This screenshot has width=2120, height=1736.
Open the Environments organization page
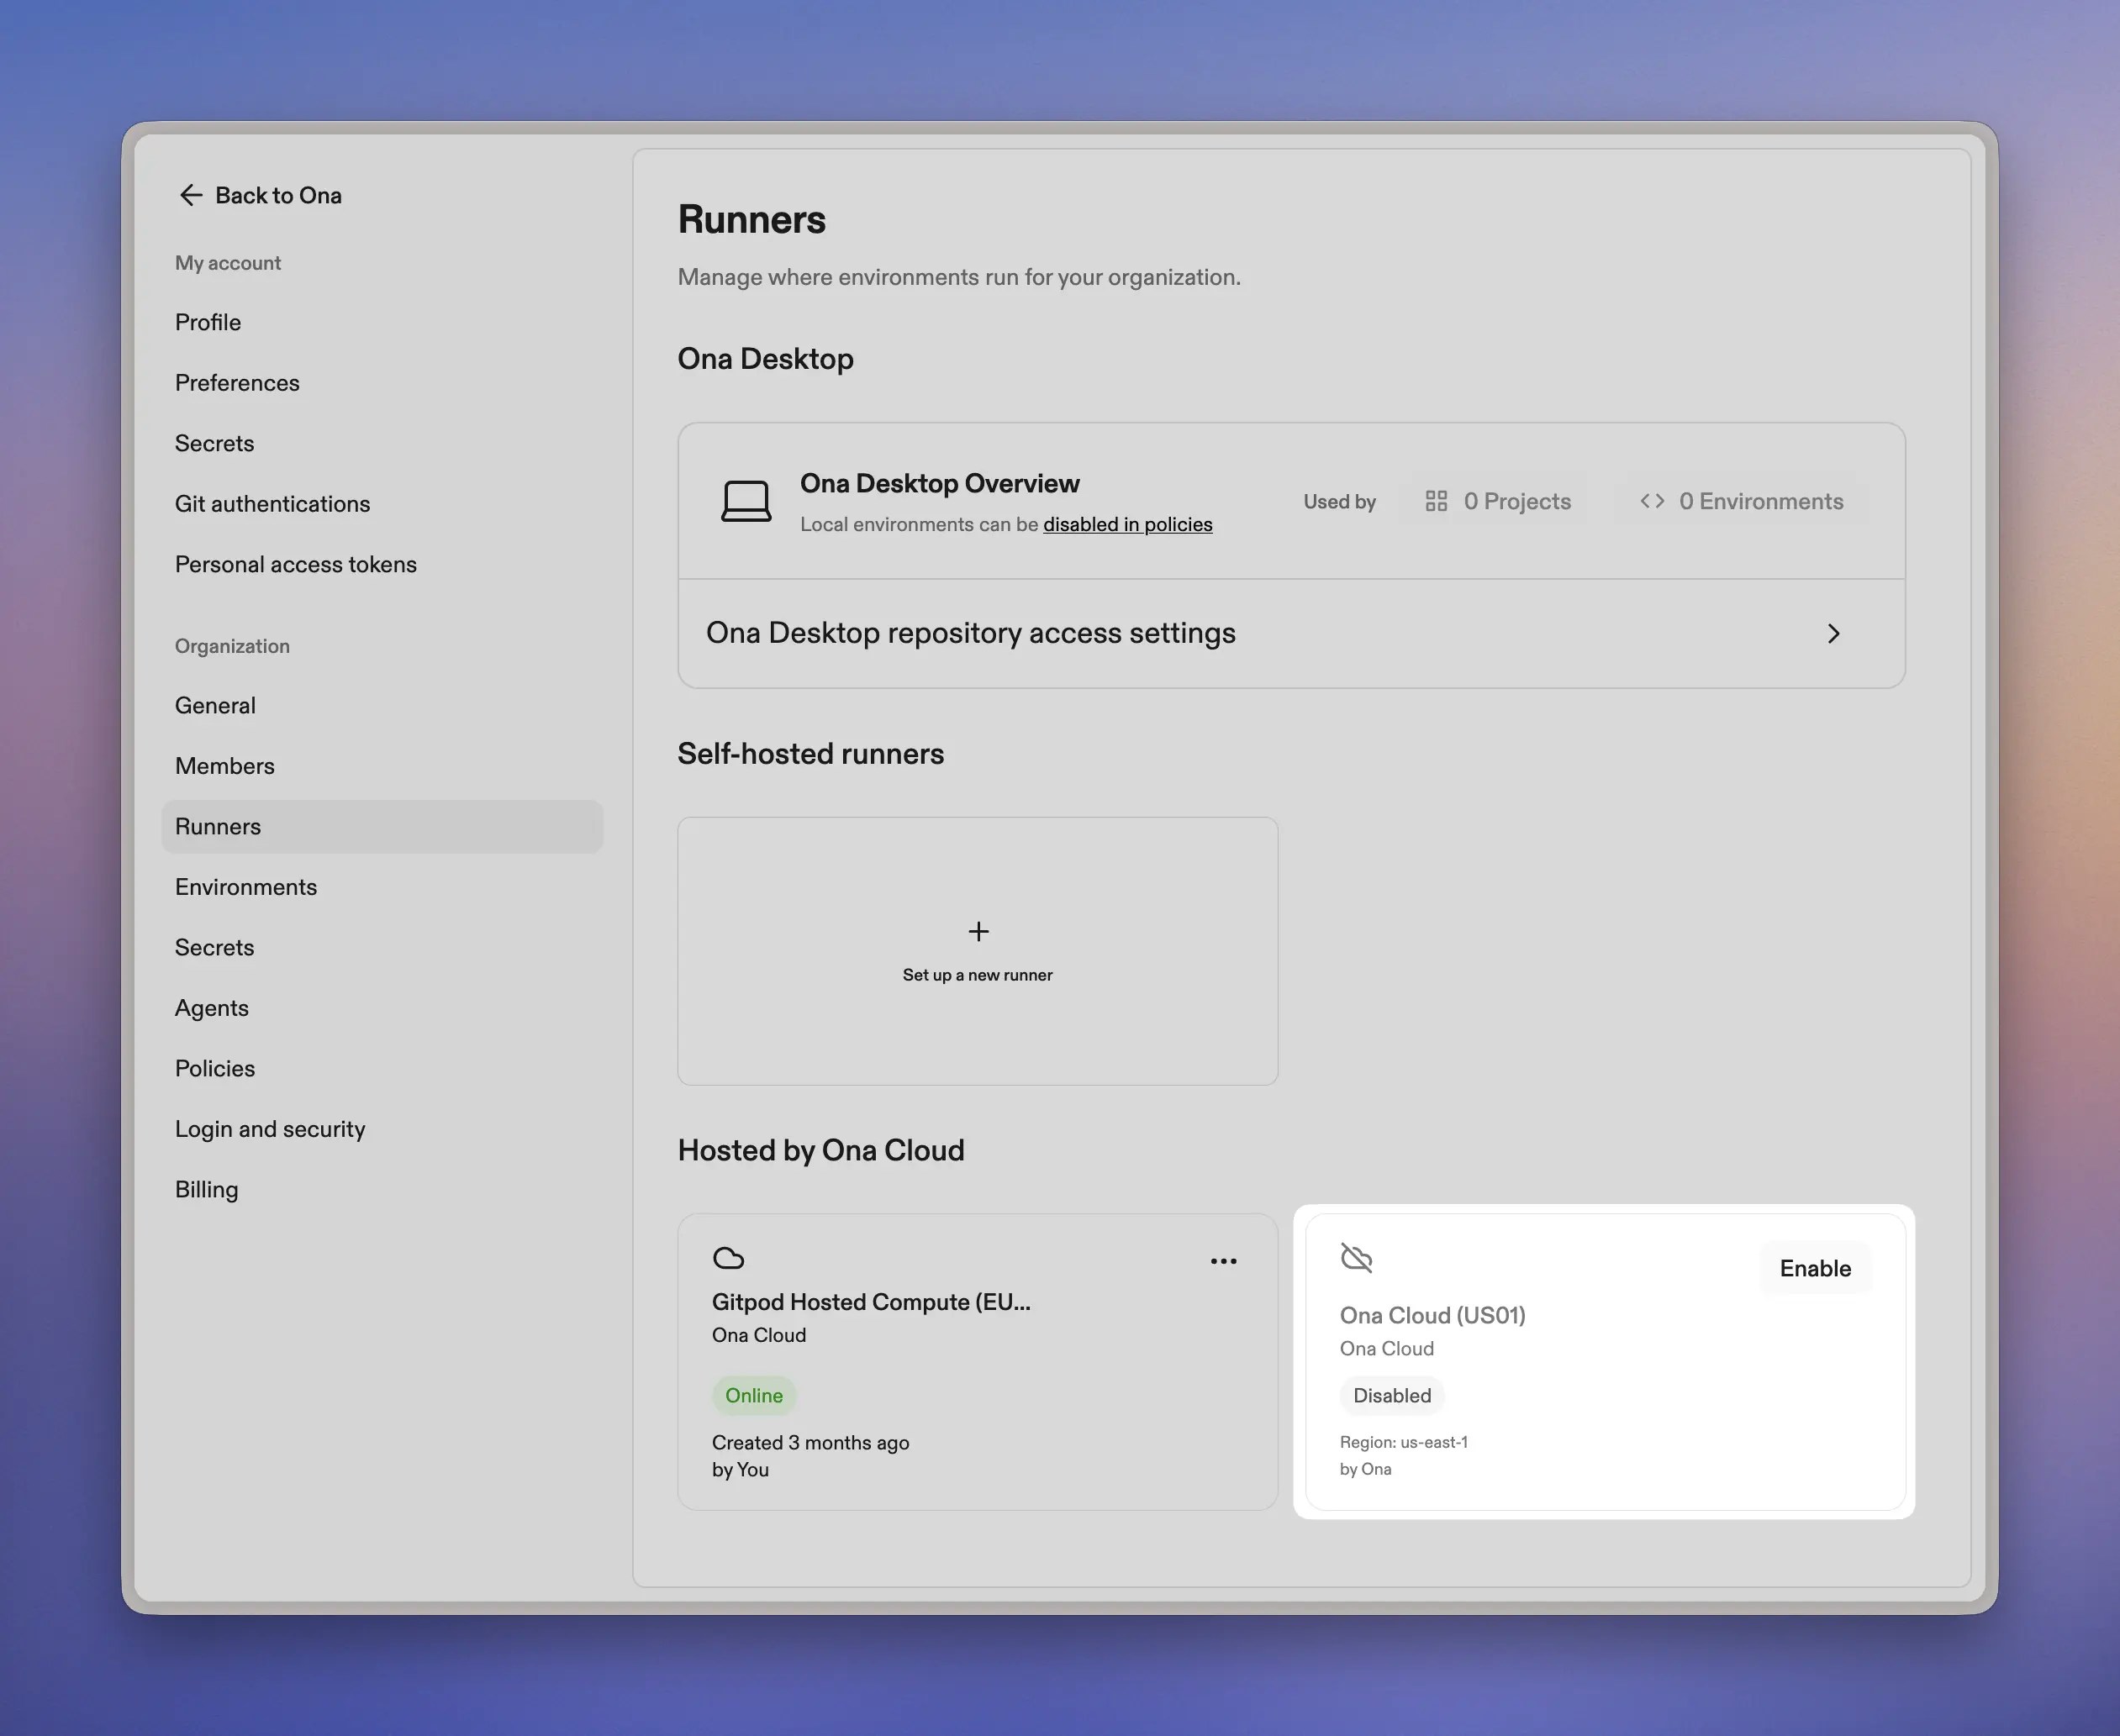click(245, 887)
